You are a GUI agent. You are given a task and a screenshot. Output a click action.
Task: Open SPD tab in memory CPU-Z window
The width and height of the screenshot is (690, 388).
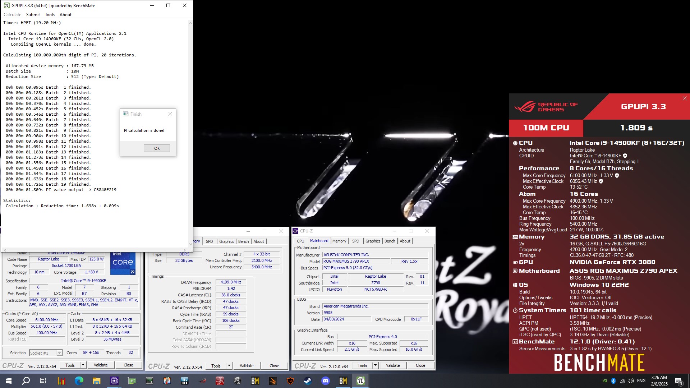pos(209,241)
